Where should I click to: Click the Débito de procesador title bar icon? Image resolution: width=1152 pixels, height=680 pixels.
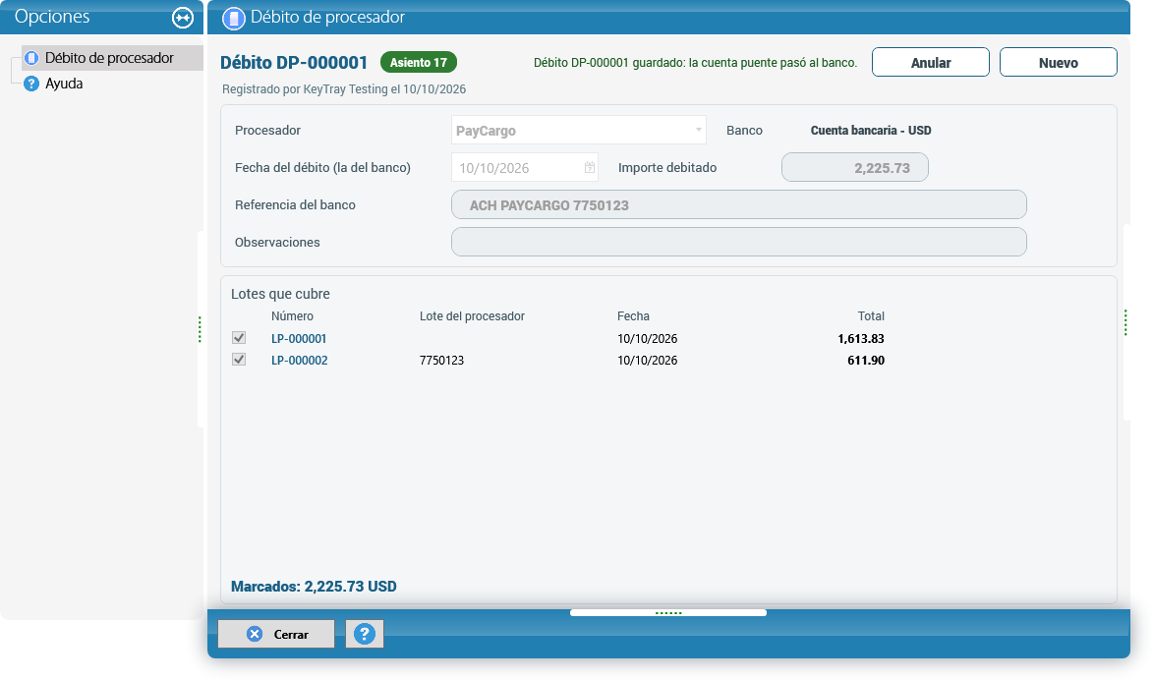coord(234,19)
